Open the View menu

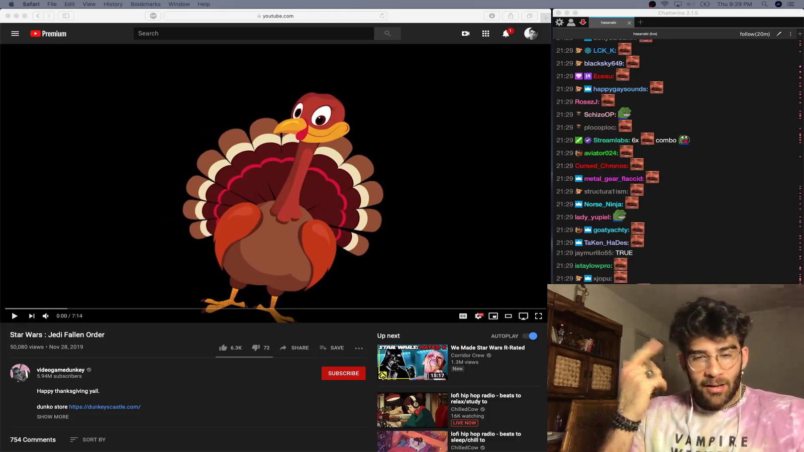(x=89, y=4)
